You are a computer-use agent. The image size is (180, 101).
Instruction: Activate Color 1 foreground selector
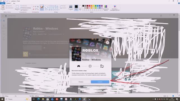(76, 8)
